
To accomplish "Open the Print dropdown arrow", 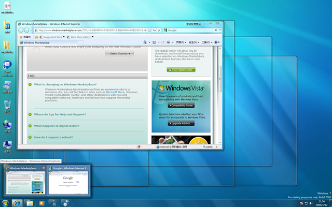I will [173, 42].
